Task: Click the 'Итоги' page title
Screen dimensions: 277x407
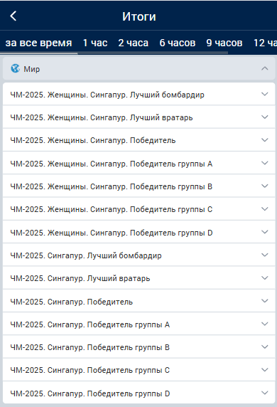Action: tap(139, 16)
